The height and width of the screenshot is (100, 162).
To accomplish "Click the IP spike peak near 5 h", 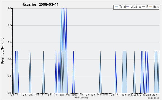I will coord(43,51).
